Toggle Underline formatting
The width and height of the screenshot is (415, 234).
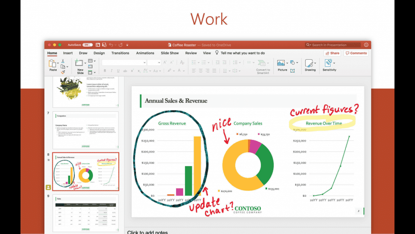[x=118, y=71]
